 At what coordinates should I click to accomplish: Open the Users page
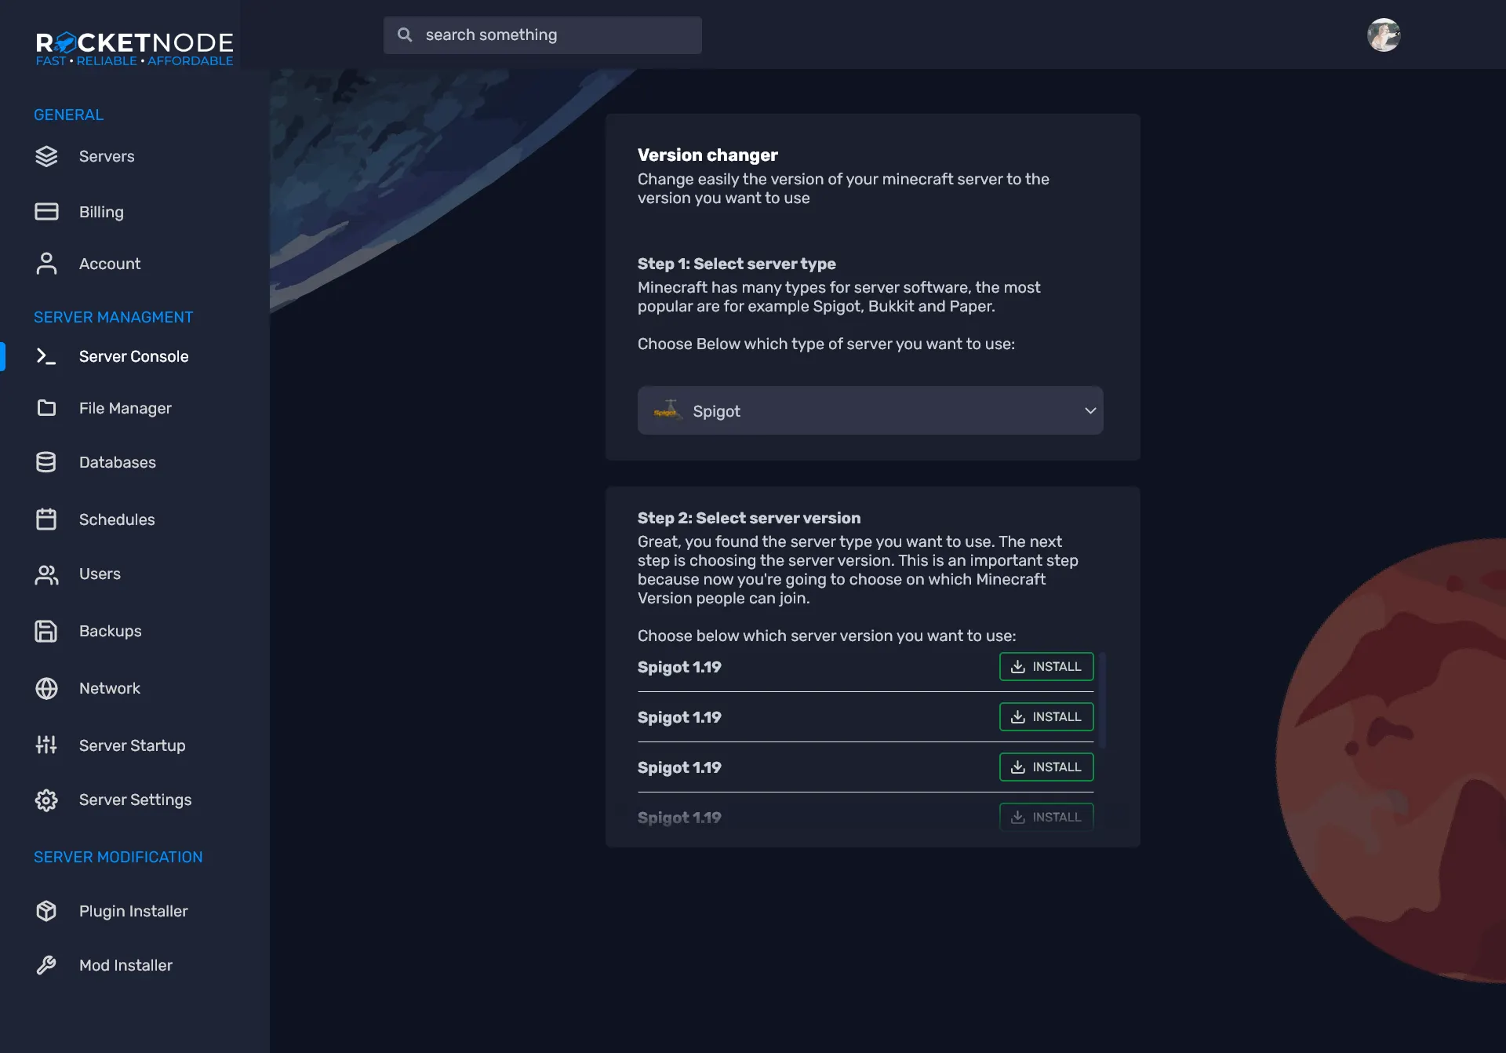click(100, 574)
